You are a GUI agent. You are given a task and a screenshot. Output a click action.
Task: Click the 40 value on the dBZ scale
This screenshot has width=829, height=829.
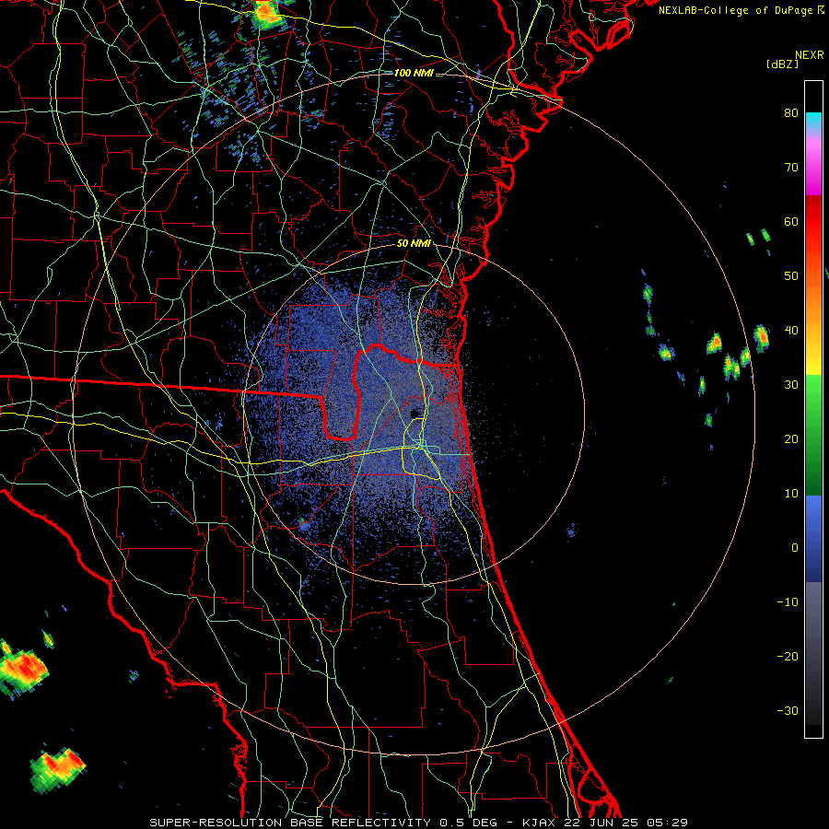(791, 331)
